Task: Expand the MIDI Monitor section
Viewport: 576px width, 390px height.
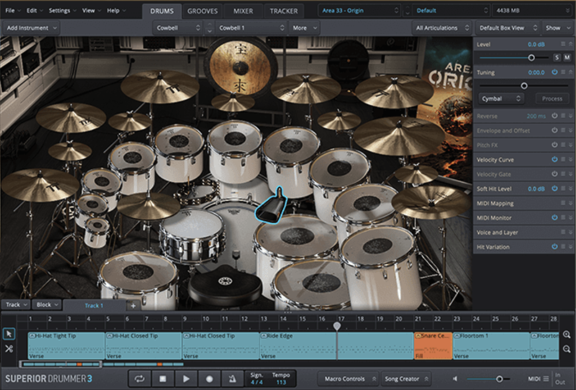Action: 570,218
